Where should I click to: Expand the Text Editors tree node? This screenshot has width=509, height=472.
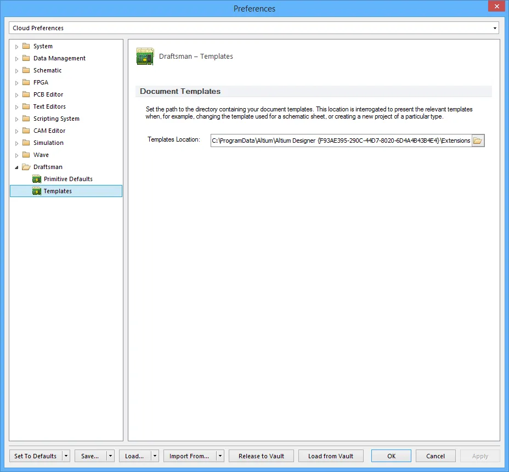(16, 107)
